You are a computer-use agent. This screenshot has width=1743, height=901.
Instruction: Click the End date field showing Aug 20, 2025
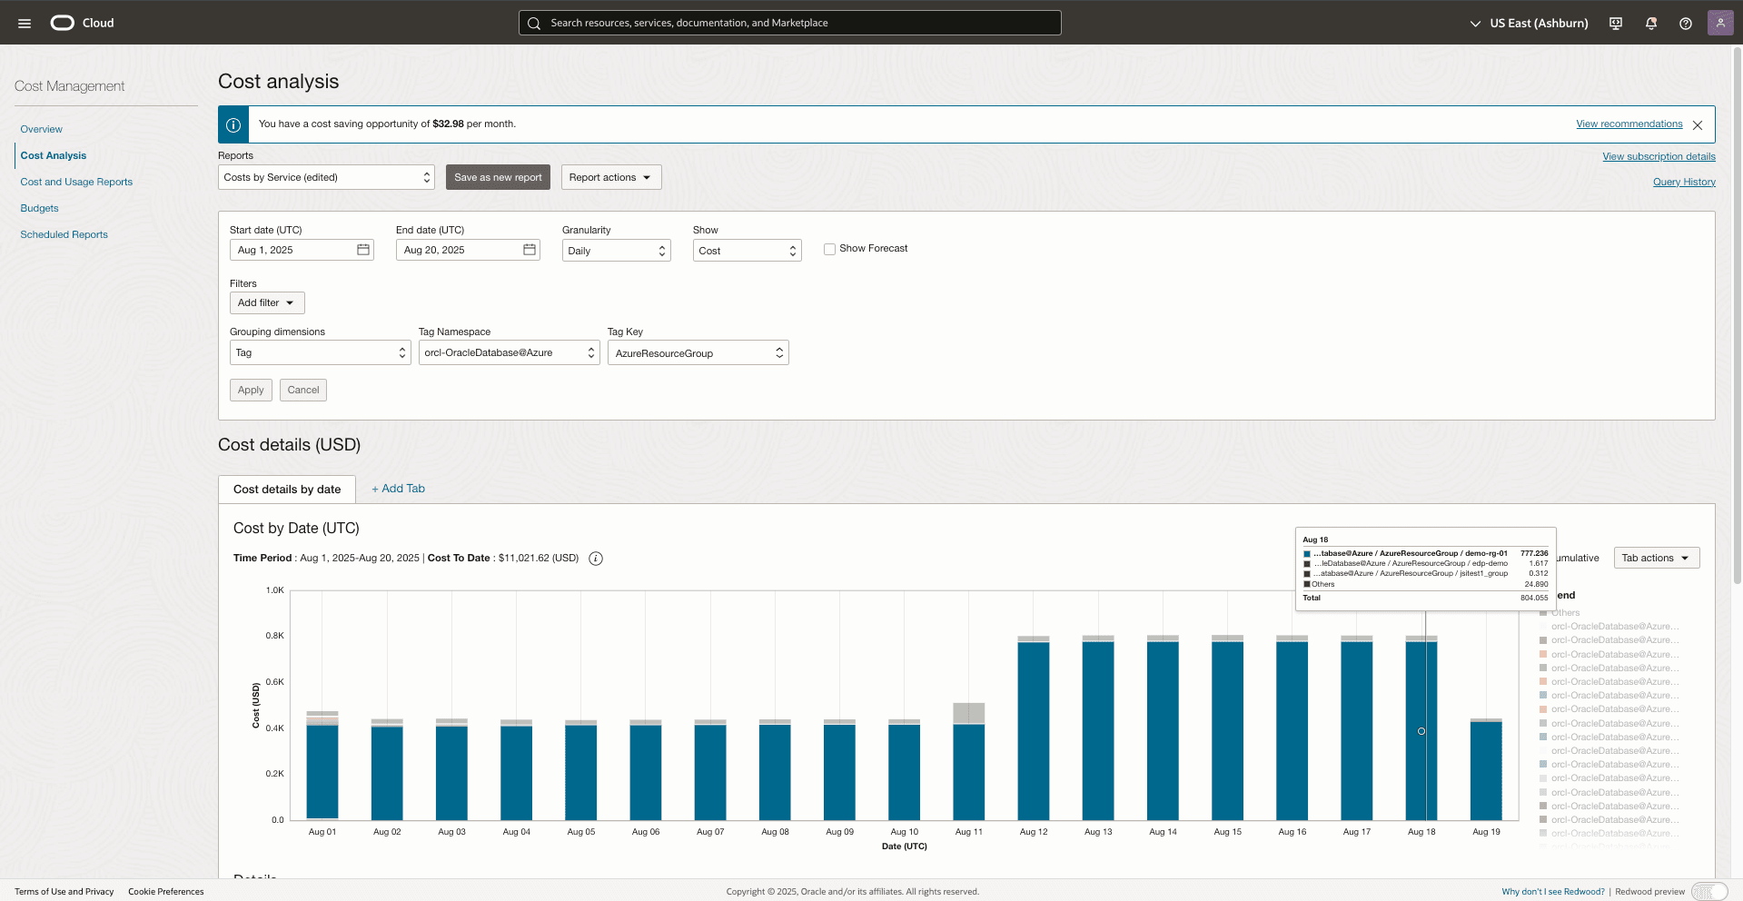tap(468, 250)
